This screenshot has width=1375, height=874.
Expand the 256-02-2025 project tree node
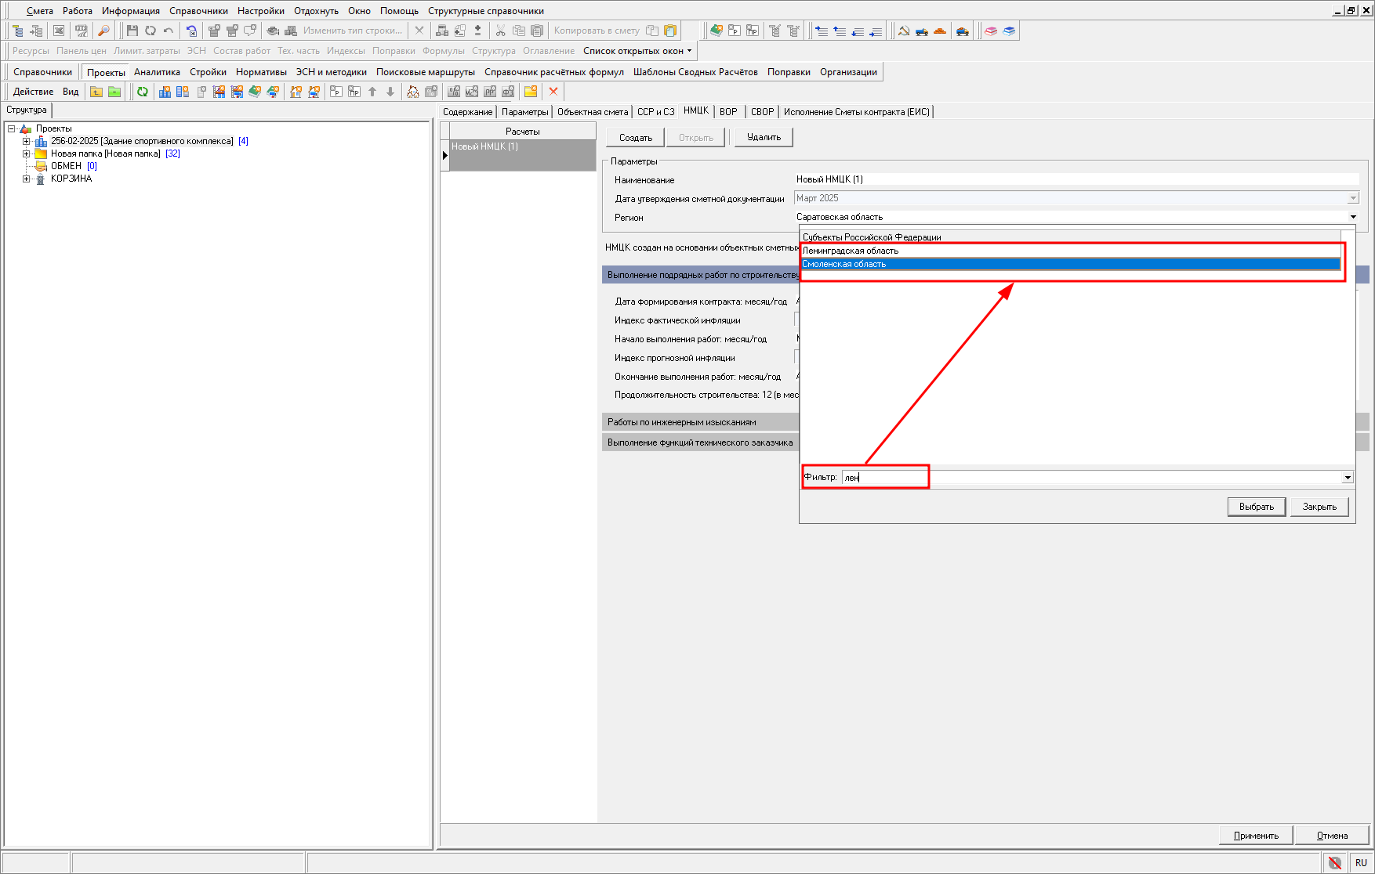point(26,141)
